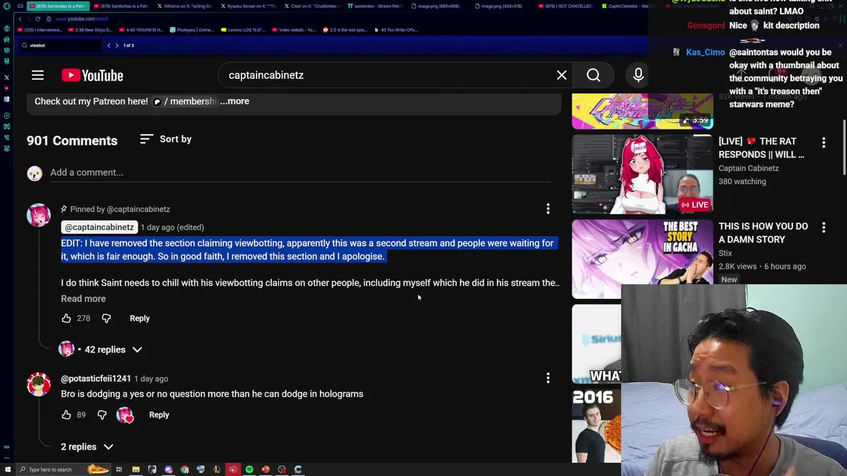847x476 pixels.
Task: Switch to the 'Aithoma on X' tab
Action: [186, 6]
